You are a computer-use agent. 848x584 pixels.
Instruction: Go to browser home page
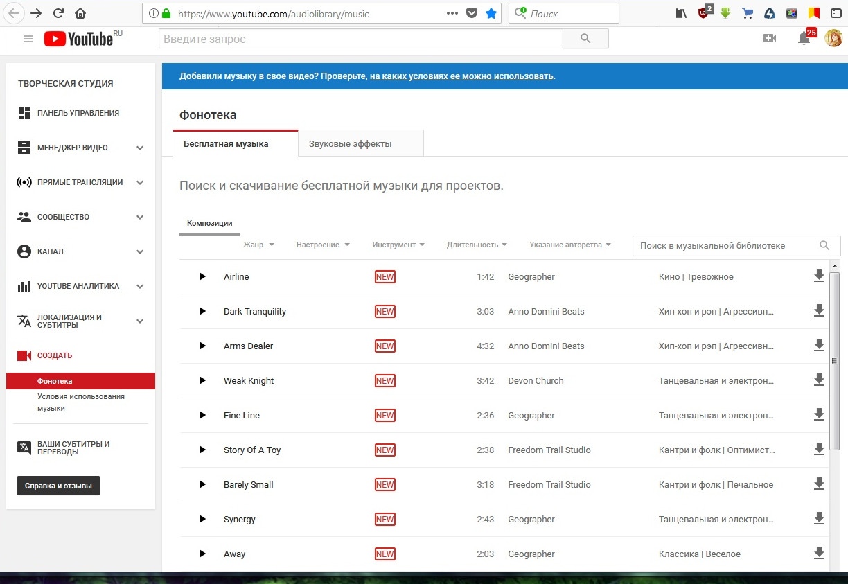[x=80, y=13]
